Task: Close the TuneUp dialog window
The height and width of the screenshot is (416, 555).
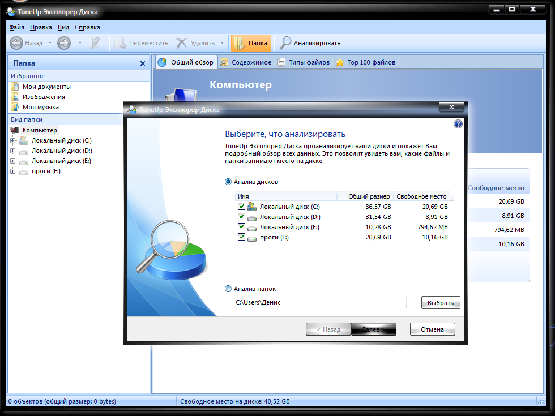Action: tap(451, 107)
